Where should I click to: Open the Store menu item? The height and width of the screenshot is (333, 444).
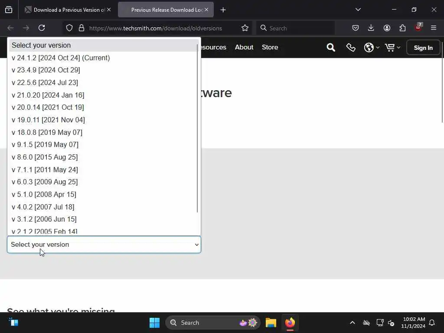(270, 47)
